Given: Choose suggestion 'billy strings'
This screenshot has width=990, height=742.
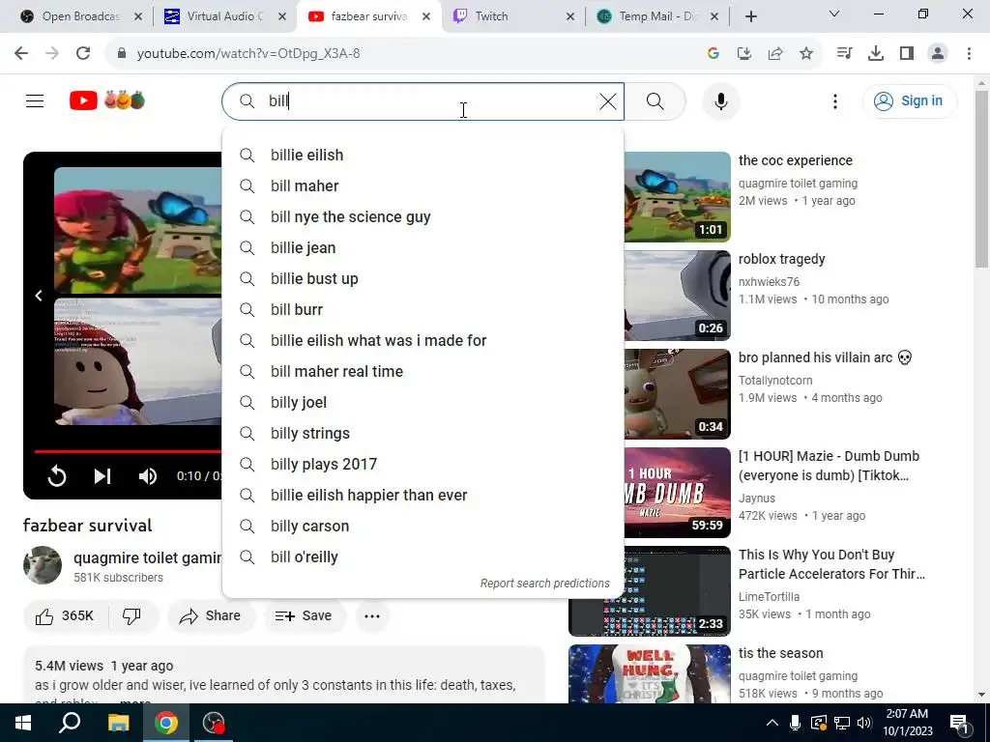Looking at the screenshot, I should (423, 434).
